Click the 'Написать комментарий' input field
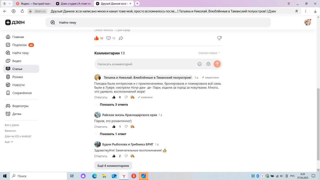This screenshot has width=320, height=180. click(145, 64)
